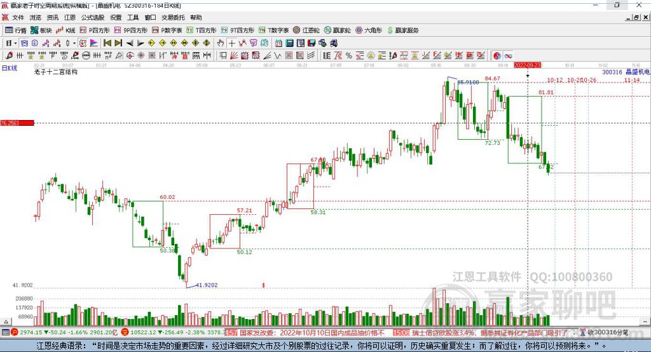The width and height of the screenshot is (651, 352).
Task: Click the horizontal waves circle tool
Action: [86, 56]
